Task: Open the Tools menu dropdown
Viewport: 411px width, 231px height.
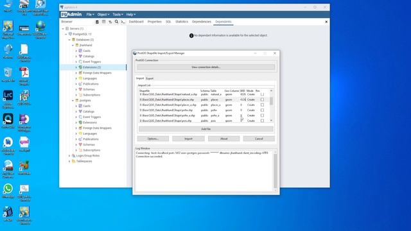Action: tap(118, 14)
